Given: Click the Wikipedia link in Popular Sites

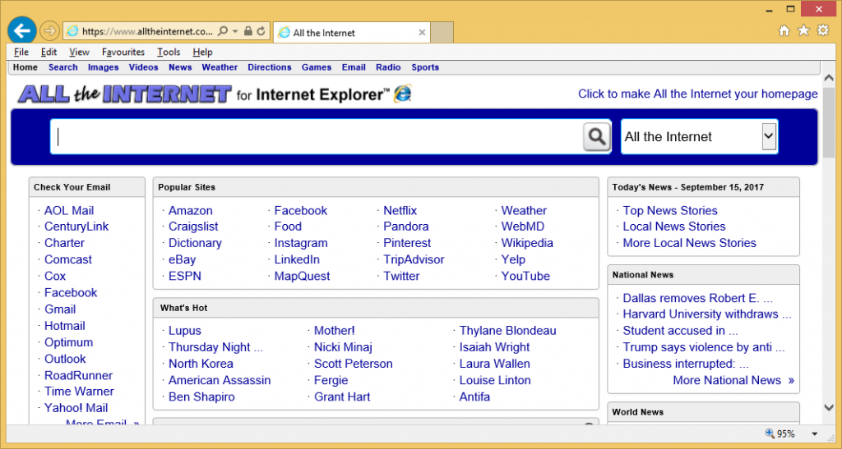Looking at the screenshot, I should (527, 243).
